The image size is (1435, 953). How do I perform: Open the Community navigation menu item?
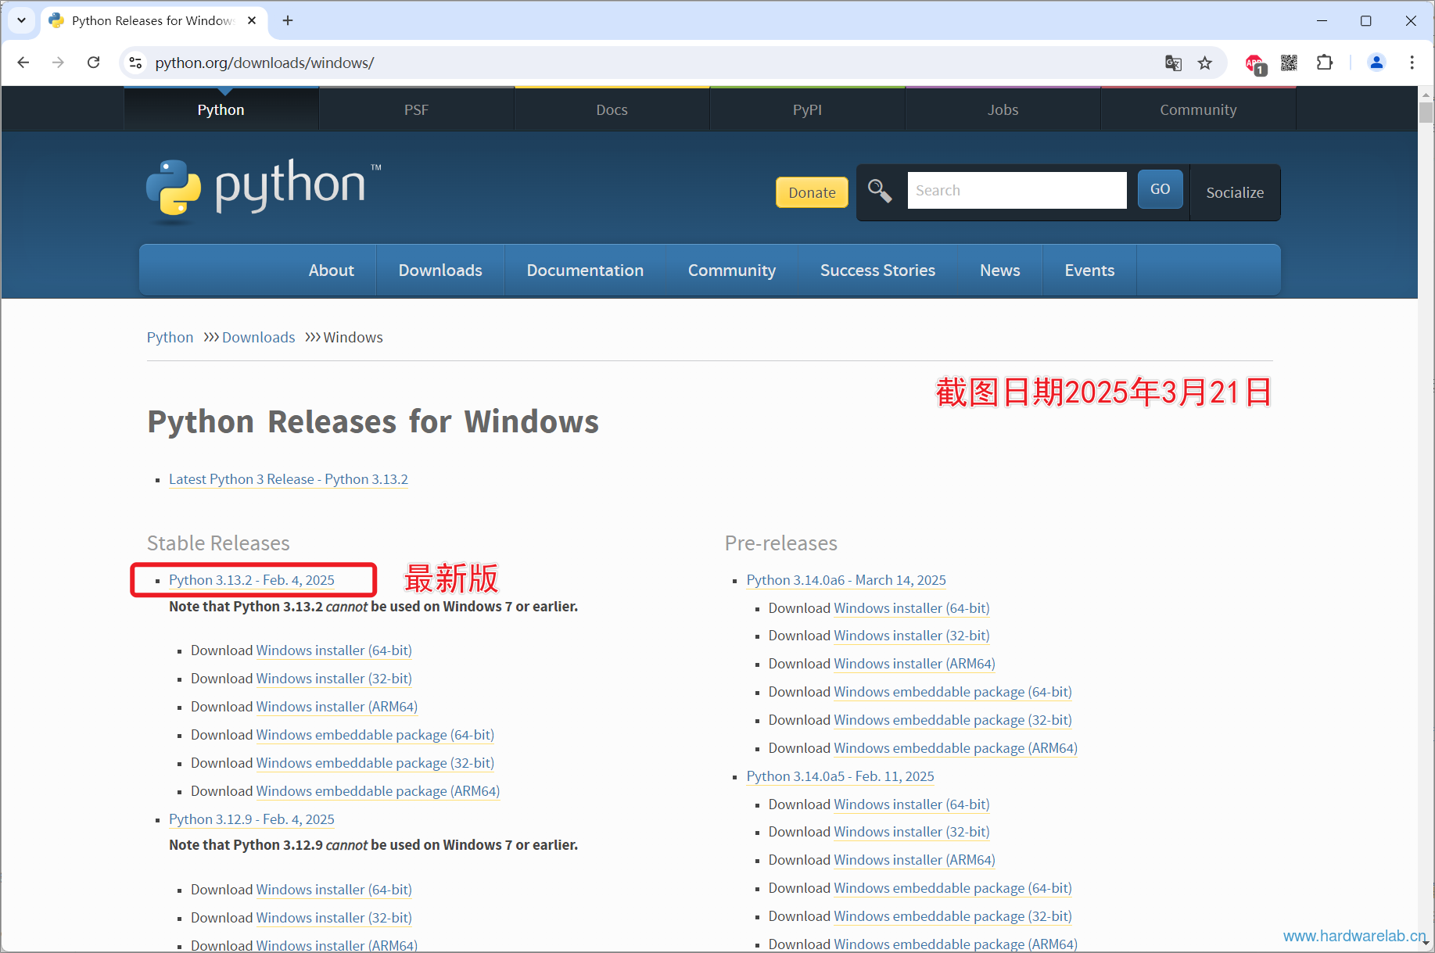[732, 270]
